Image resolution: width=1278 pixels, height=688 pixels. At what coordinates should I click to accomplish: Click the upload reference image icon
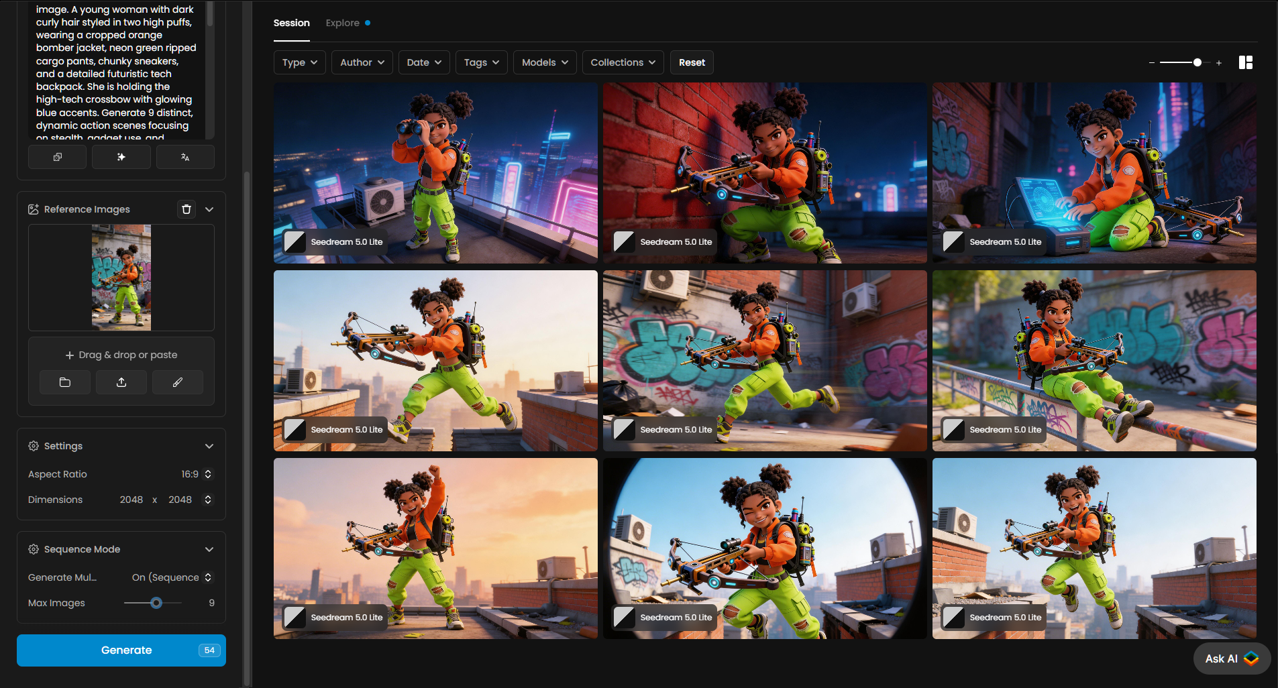[x=121, y=382]
